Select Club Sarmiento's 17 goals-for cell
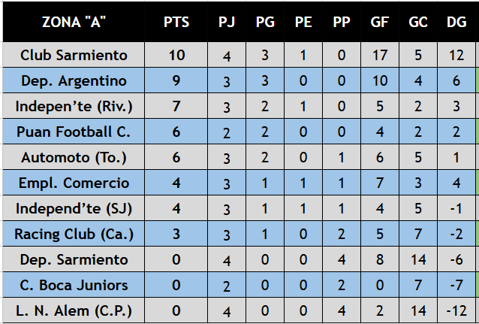 coord(380,55)
